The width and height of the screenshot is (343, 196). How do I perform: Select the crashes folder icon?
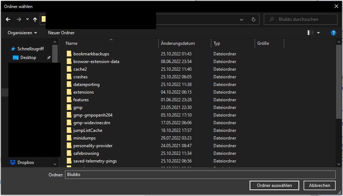69,77
